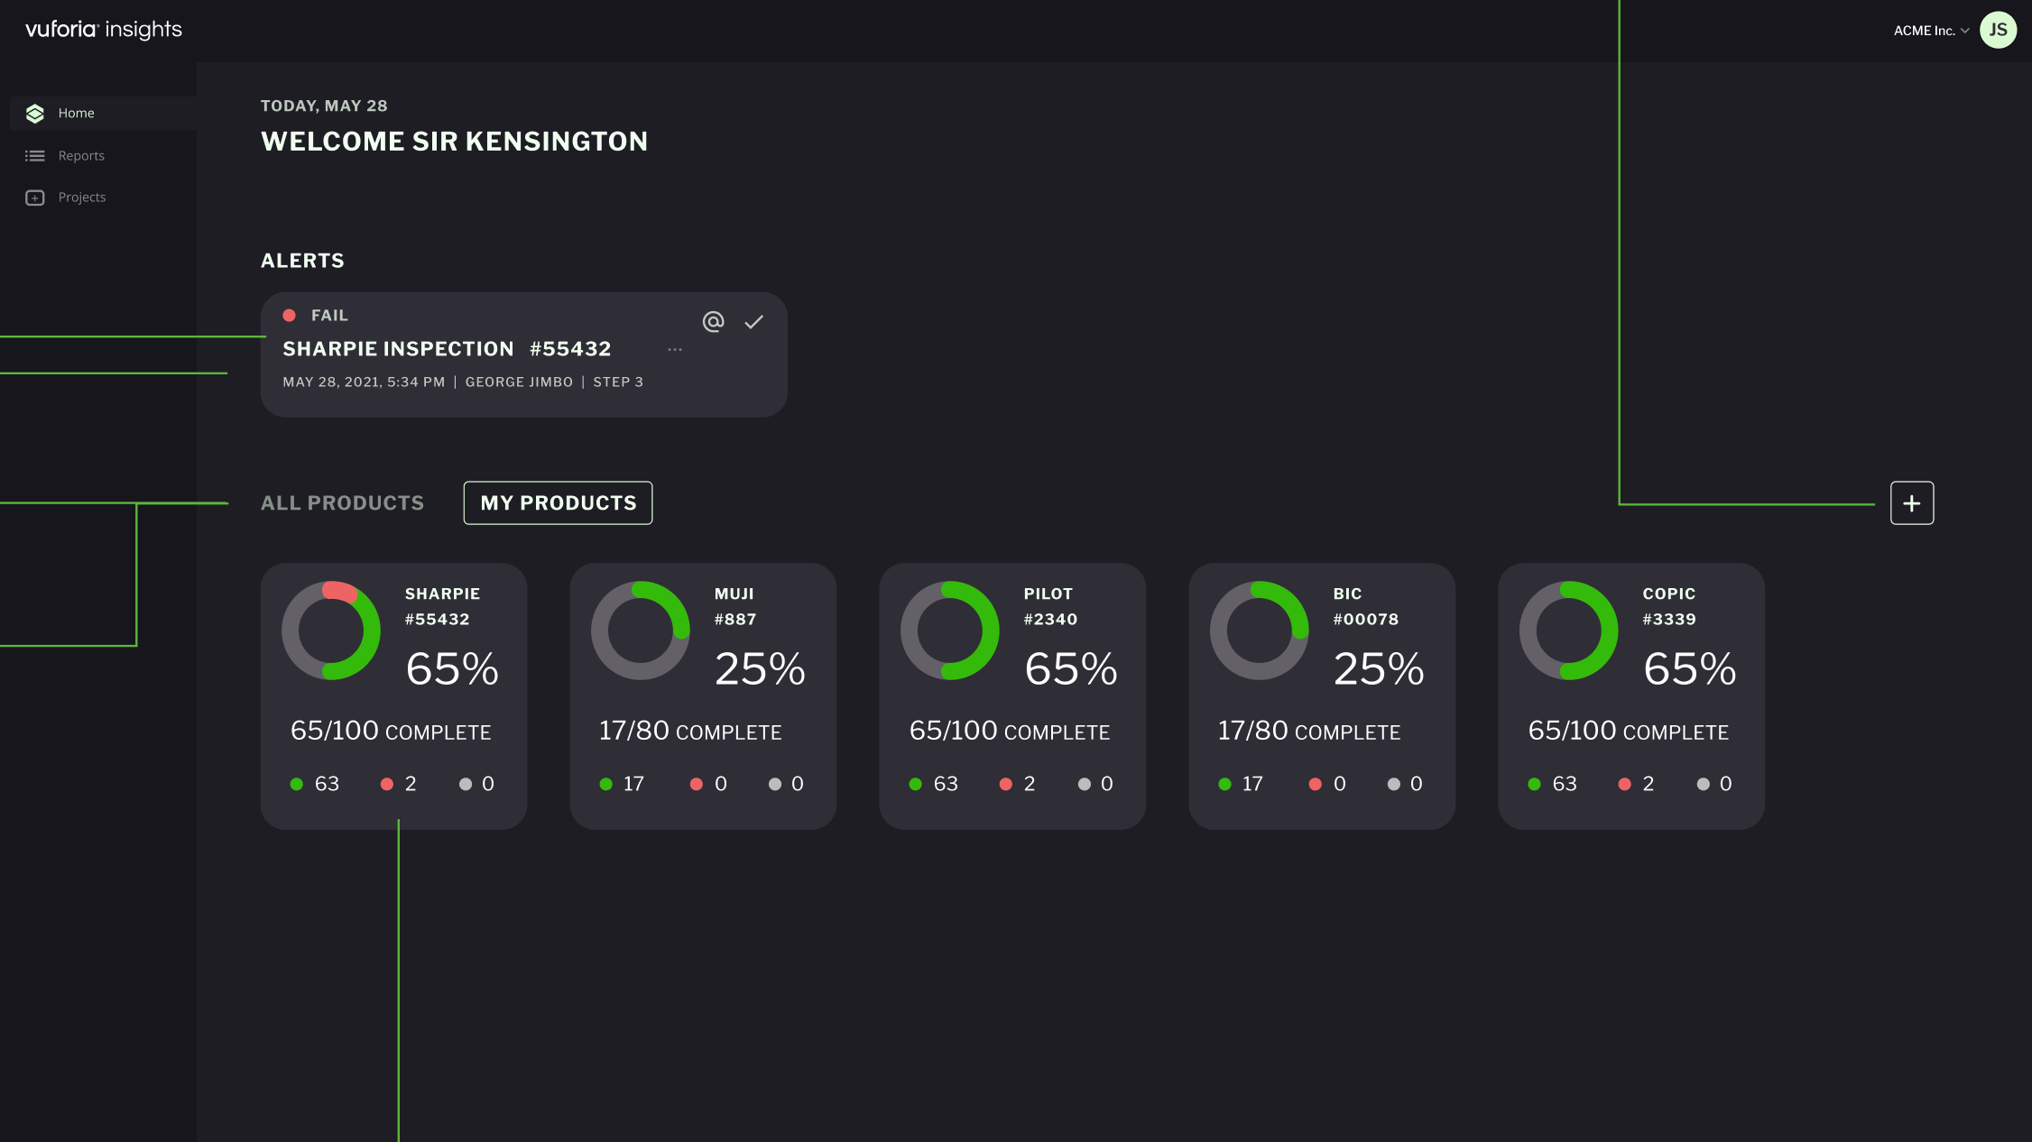Click red failed count 2 on Pilot card

coord(1018,784)
